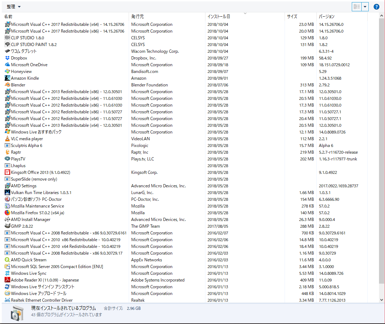Viewport: 385px width, 324px height.
Task: Click the 合計サイズ 2.96 GB status value
Action: click(134, 308)
